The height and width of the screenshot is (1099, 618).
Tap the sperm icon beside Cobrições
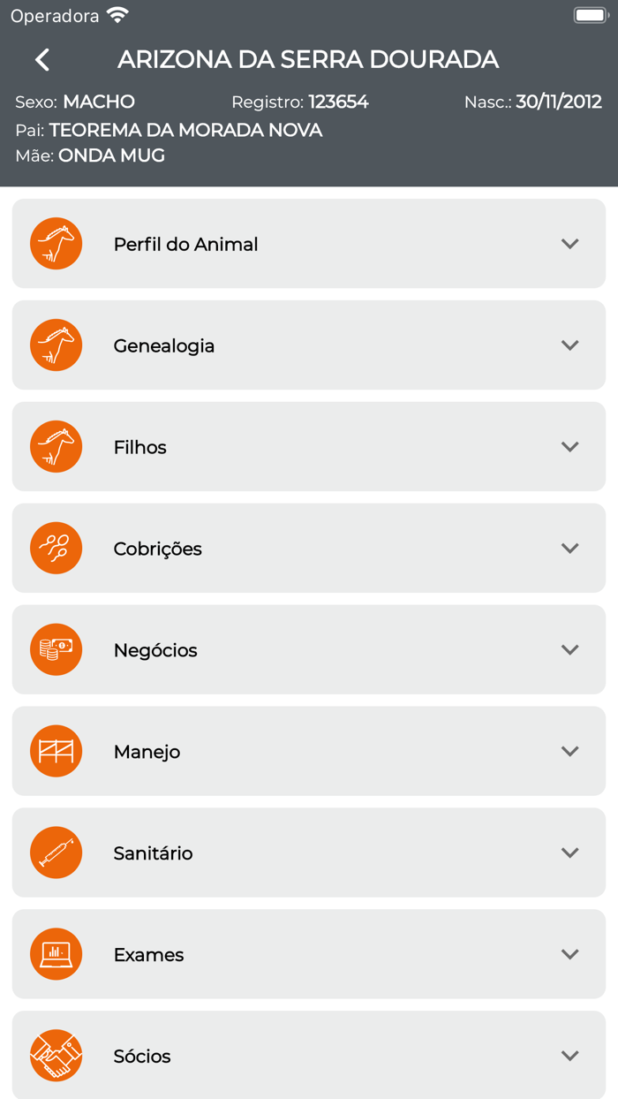(56, 548)
